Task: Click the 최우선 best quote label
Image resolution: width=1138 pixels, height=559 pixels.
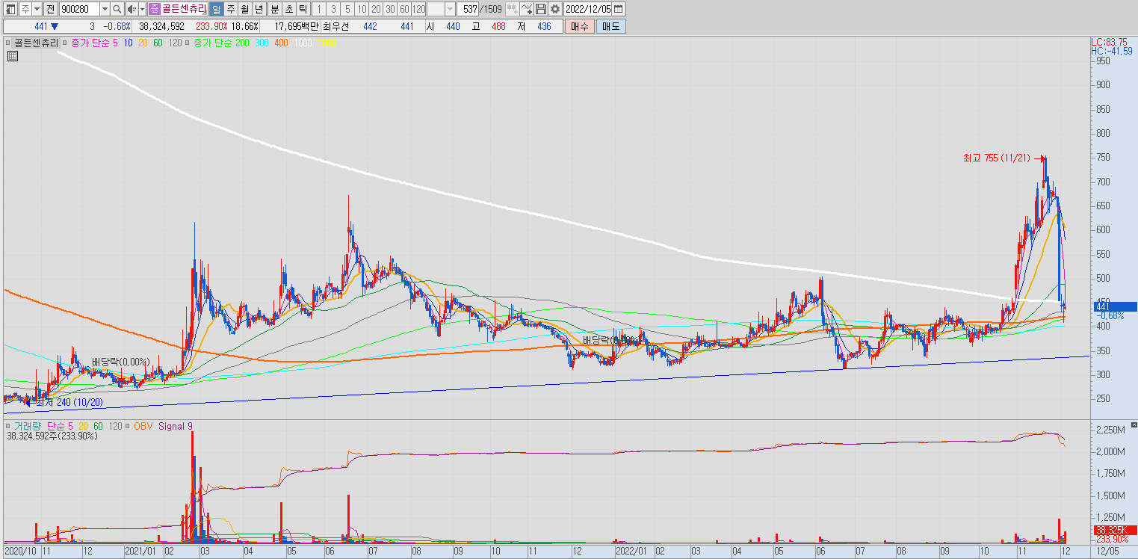Action: click(336, 26)
